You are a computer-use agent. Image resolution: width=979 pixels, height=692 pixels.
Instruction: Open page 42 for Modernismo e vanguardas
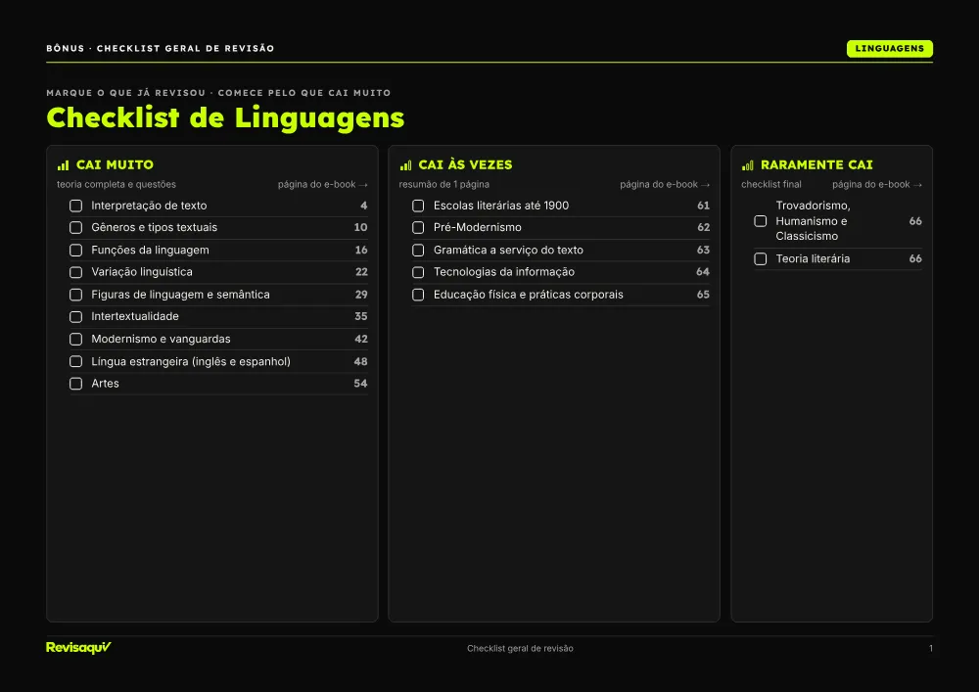[x=361, y=339]
